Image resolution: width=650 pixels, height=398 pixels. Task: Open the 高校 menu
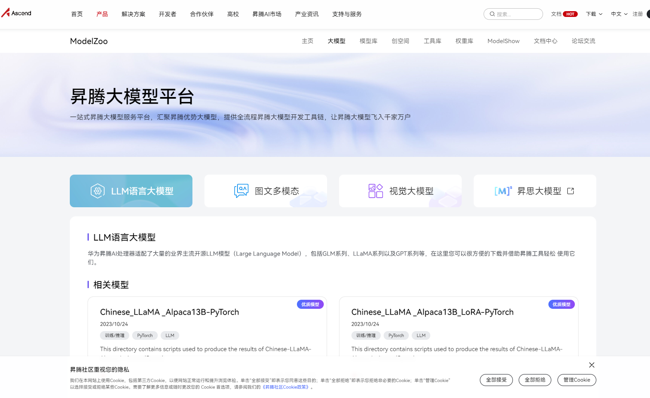[x=233, y=14]
